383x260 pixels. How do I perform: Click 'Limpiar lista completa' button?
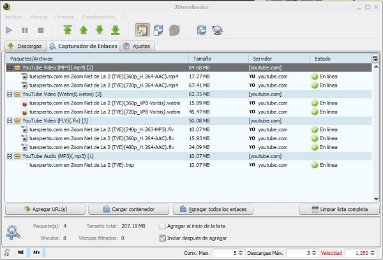pos(339,209)
